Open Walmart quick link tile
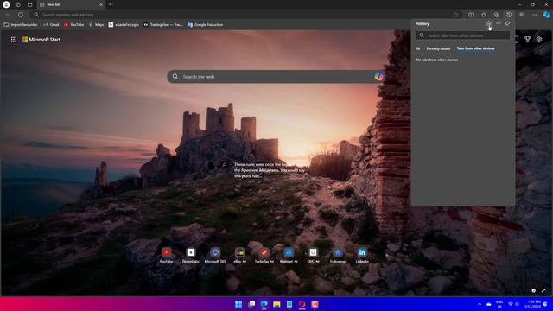The width and height of the screenshot is (553, 311). (289, 255)
